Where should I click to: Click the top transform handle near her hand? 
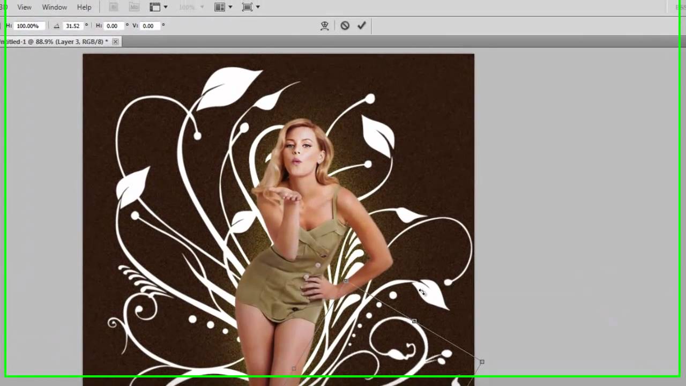point(346,280)
